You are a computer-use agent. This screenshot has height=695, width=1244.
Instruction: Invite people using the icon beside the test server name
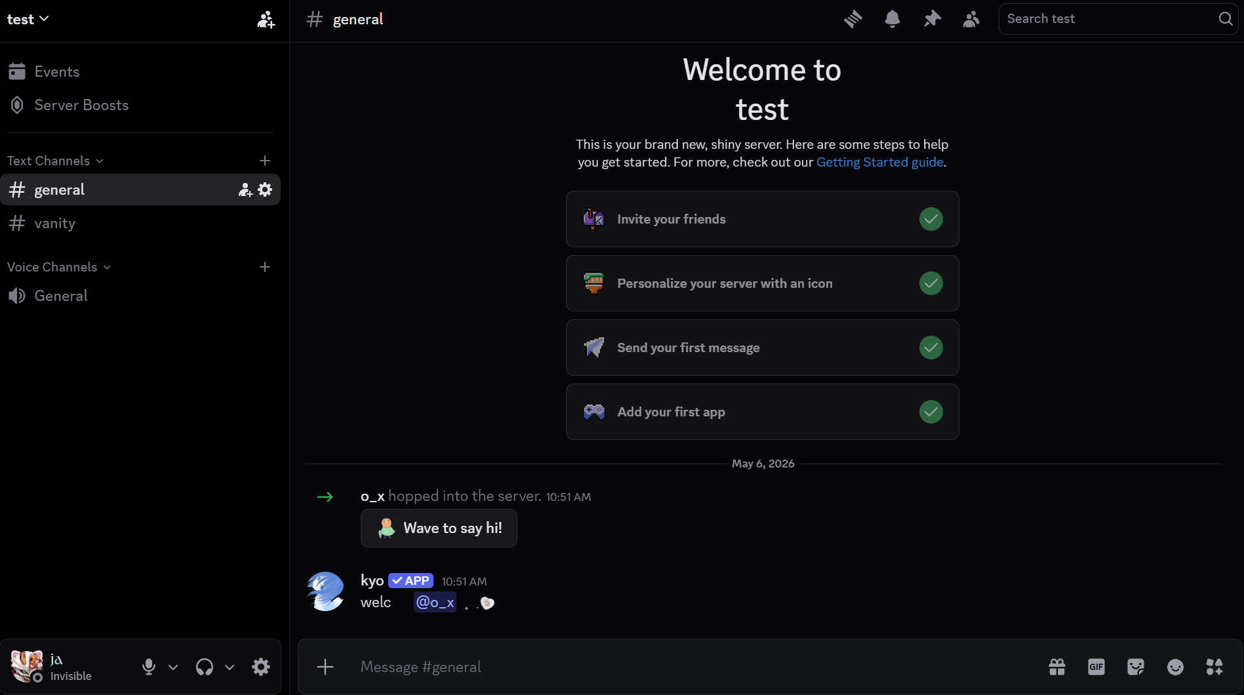266,20
